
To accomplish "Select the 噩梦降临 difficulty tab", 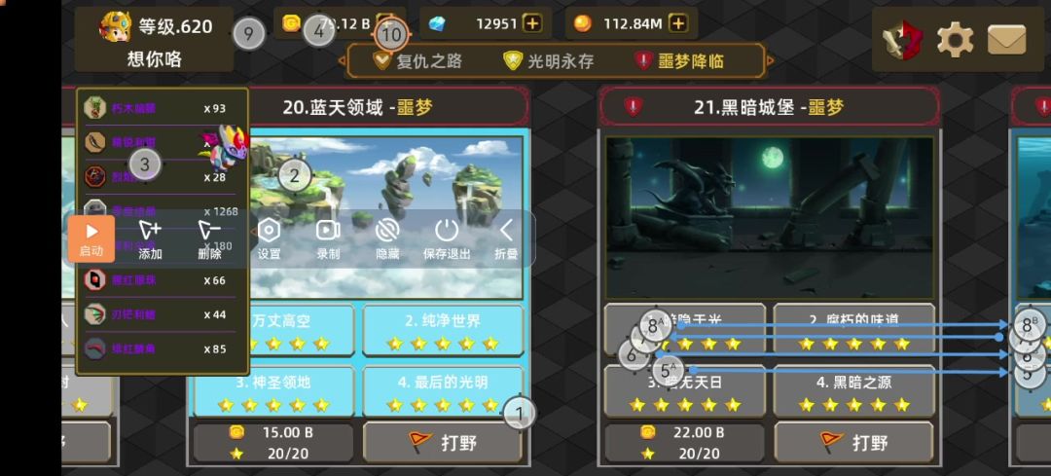I will click(x=679, y=61).
